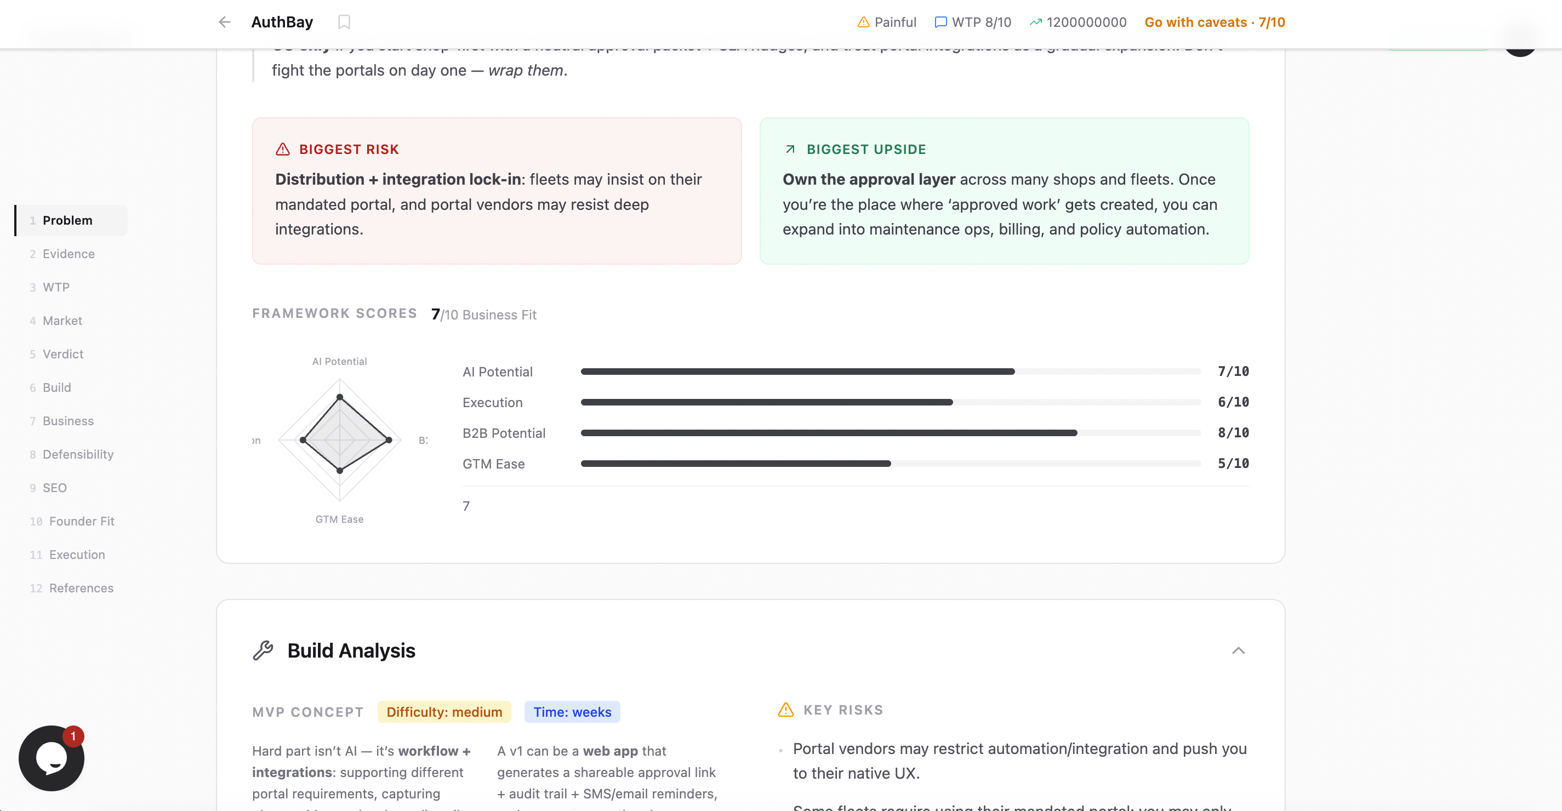Click the GTM Ease score bar
This screenshot has height=811, width=1562.
(891, 463)
